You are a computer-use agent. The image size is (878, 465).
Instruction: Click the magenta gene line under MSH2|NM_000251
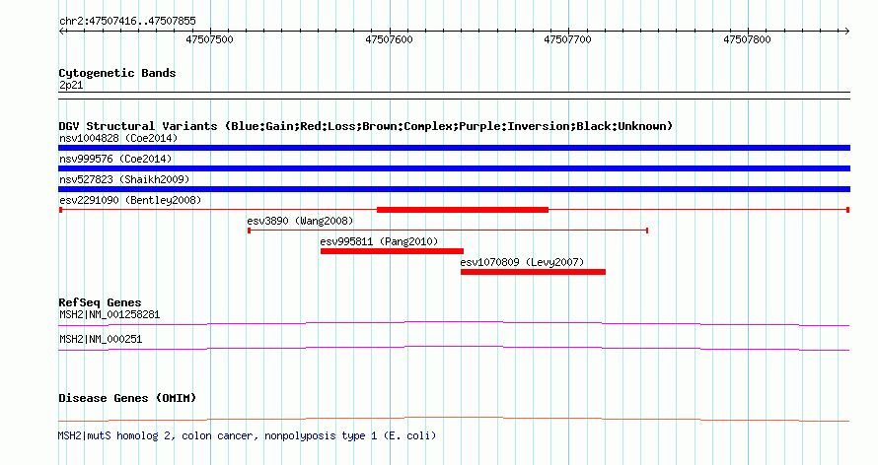pyautogui.click(x=454, y=348)
